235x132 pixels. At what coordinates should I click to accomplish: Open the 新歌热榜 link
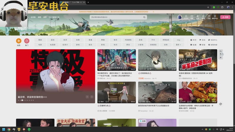213,45
